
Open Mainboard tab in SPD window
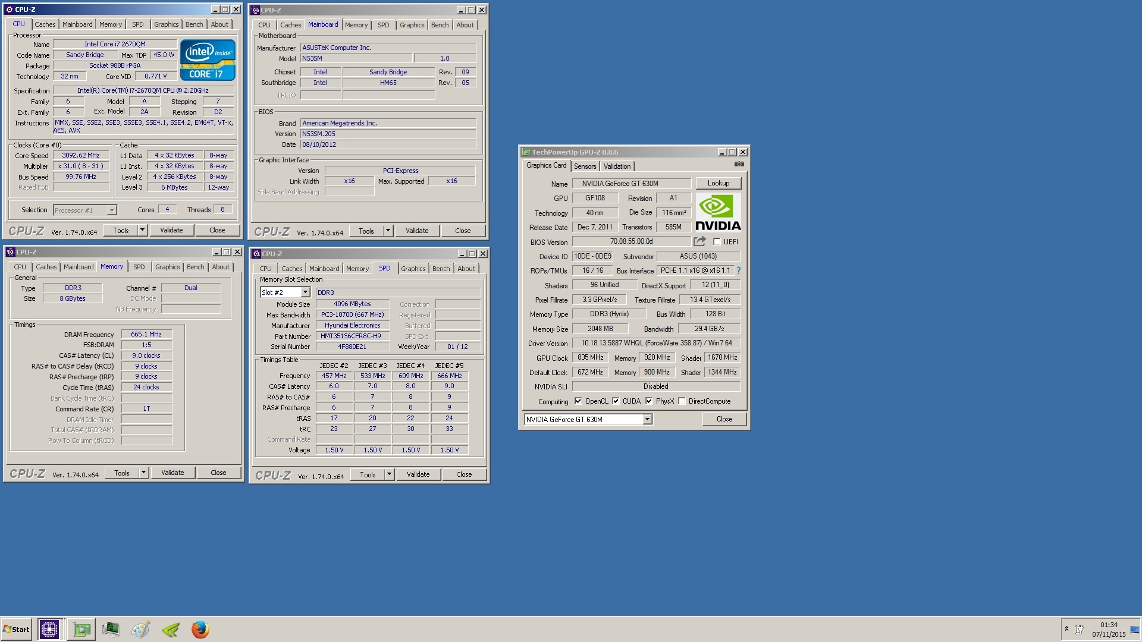tap(324, 269)
